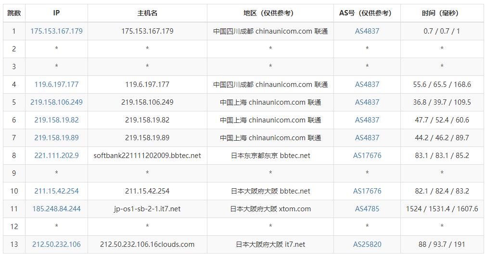Select hop 4 region 中国四川成都 chinaunicom.com
Screen dimensions: 485x255
coord(270,85)
